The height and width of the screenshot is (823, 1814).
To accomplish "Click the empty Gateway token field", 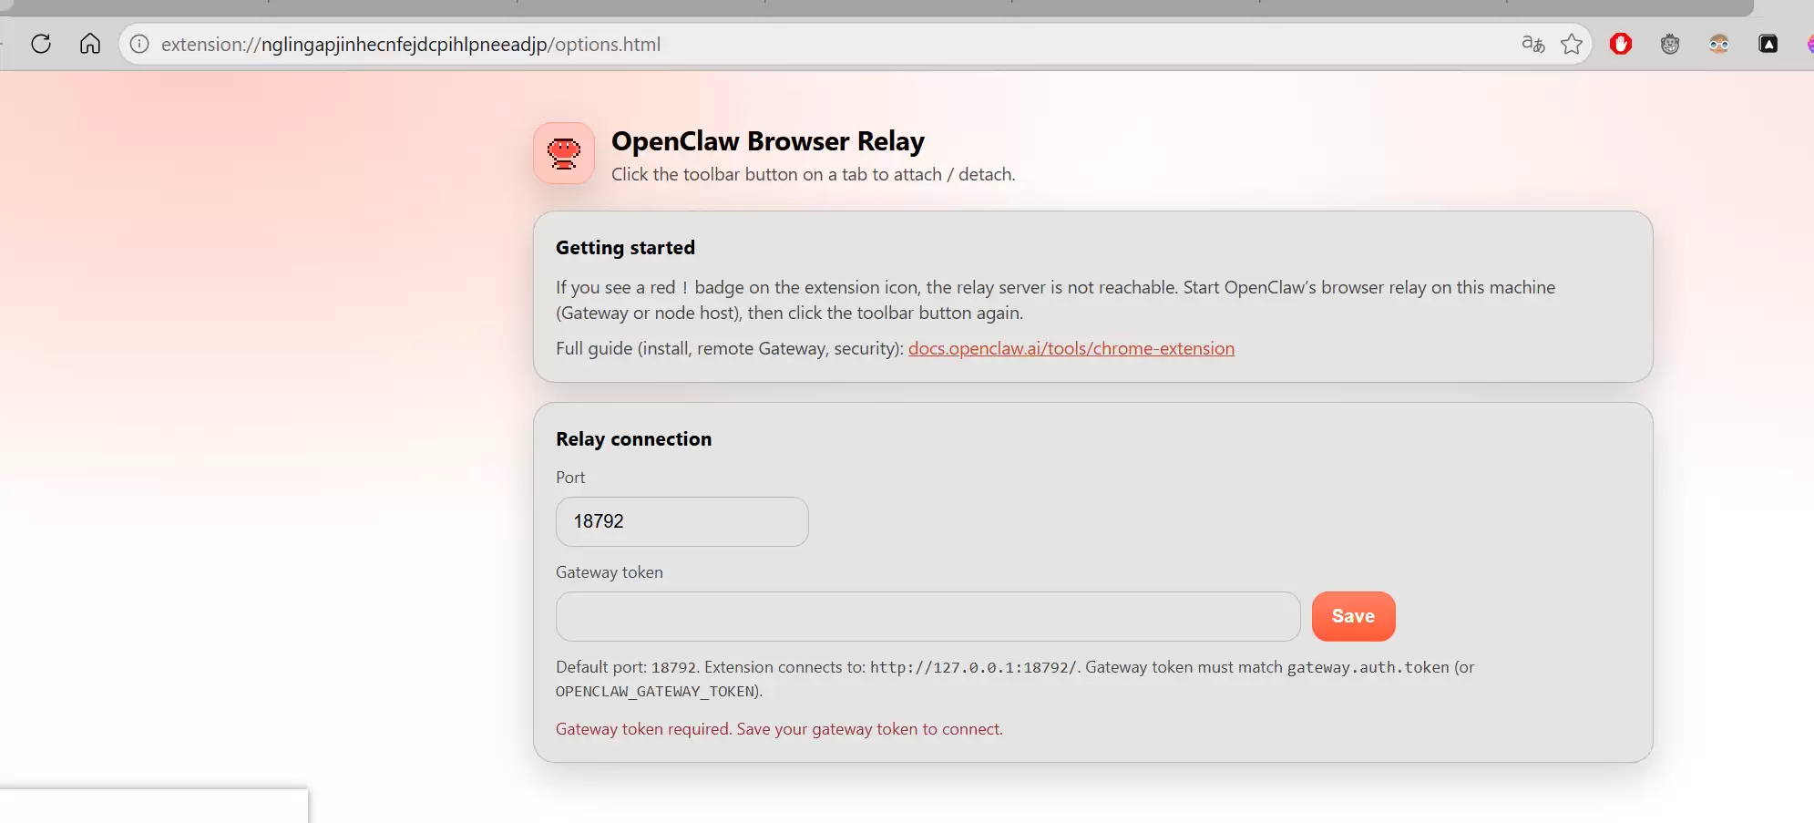I will click(927, 616).
